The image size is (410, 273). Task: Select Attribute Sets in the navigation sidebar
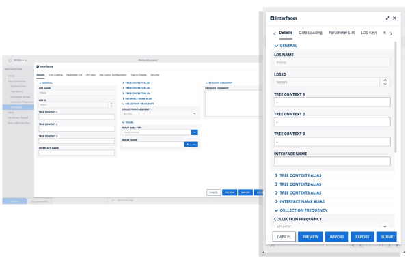point(18,86)
